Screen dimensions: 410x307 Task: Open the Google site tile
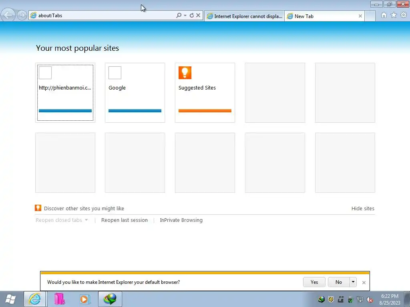pyautogui.click(x=135, y=93)
